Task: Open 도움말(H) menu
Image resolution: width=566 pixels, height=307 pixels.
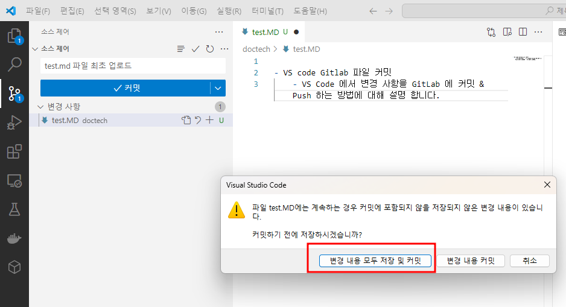Action: (x=310, y=11)
